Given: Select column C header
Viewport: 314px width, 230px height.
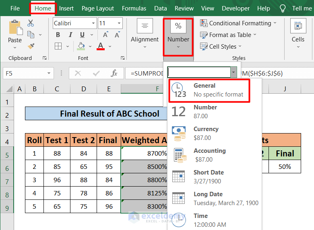Looking at the screenshot, I should point(57,89).
